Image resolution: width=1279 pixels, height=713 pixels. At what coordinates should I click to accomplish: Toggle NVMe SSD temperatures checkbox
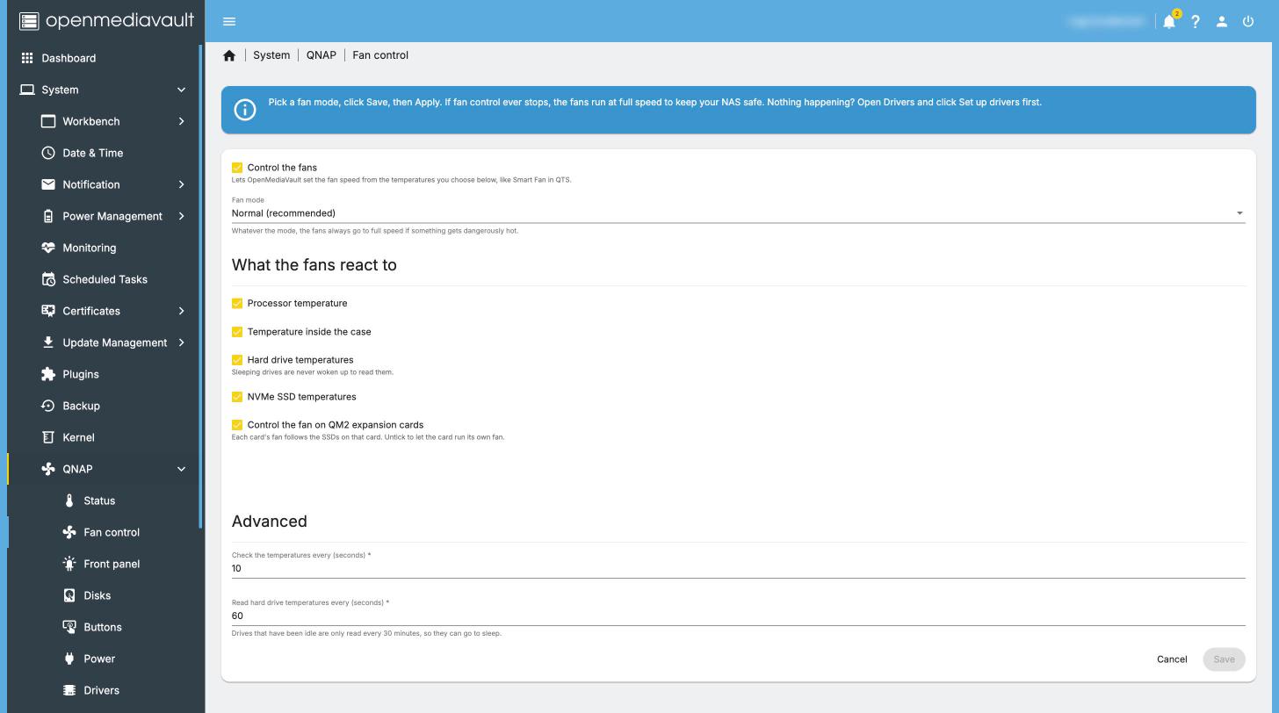point(237,397)
